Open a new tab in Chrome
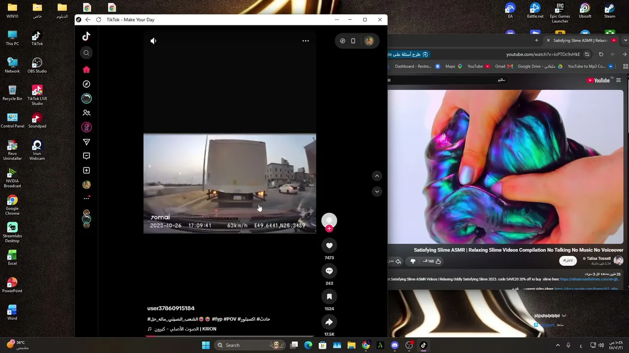Screen dimensions: 629x353 (537, 40)
